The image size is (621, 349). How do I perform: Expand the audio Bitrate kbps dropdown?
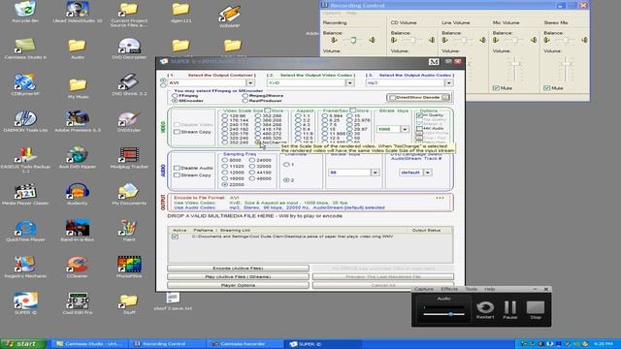click(375, 173)
